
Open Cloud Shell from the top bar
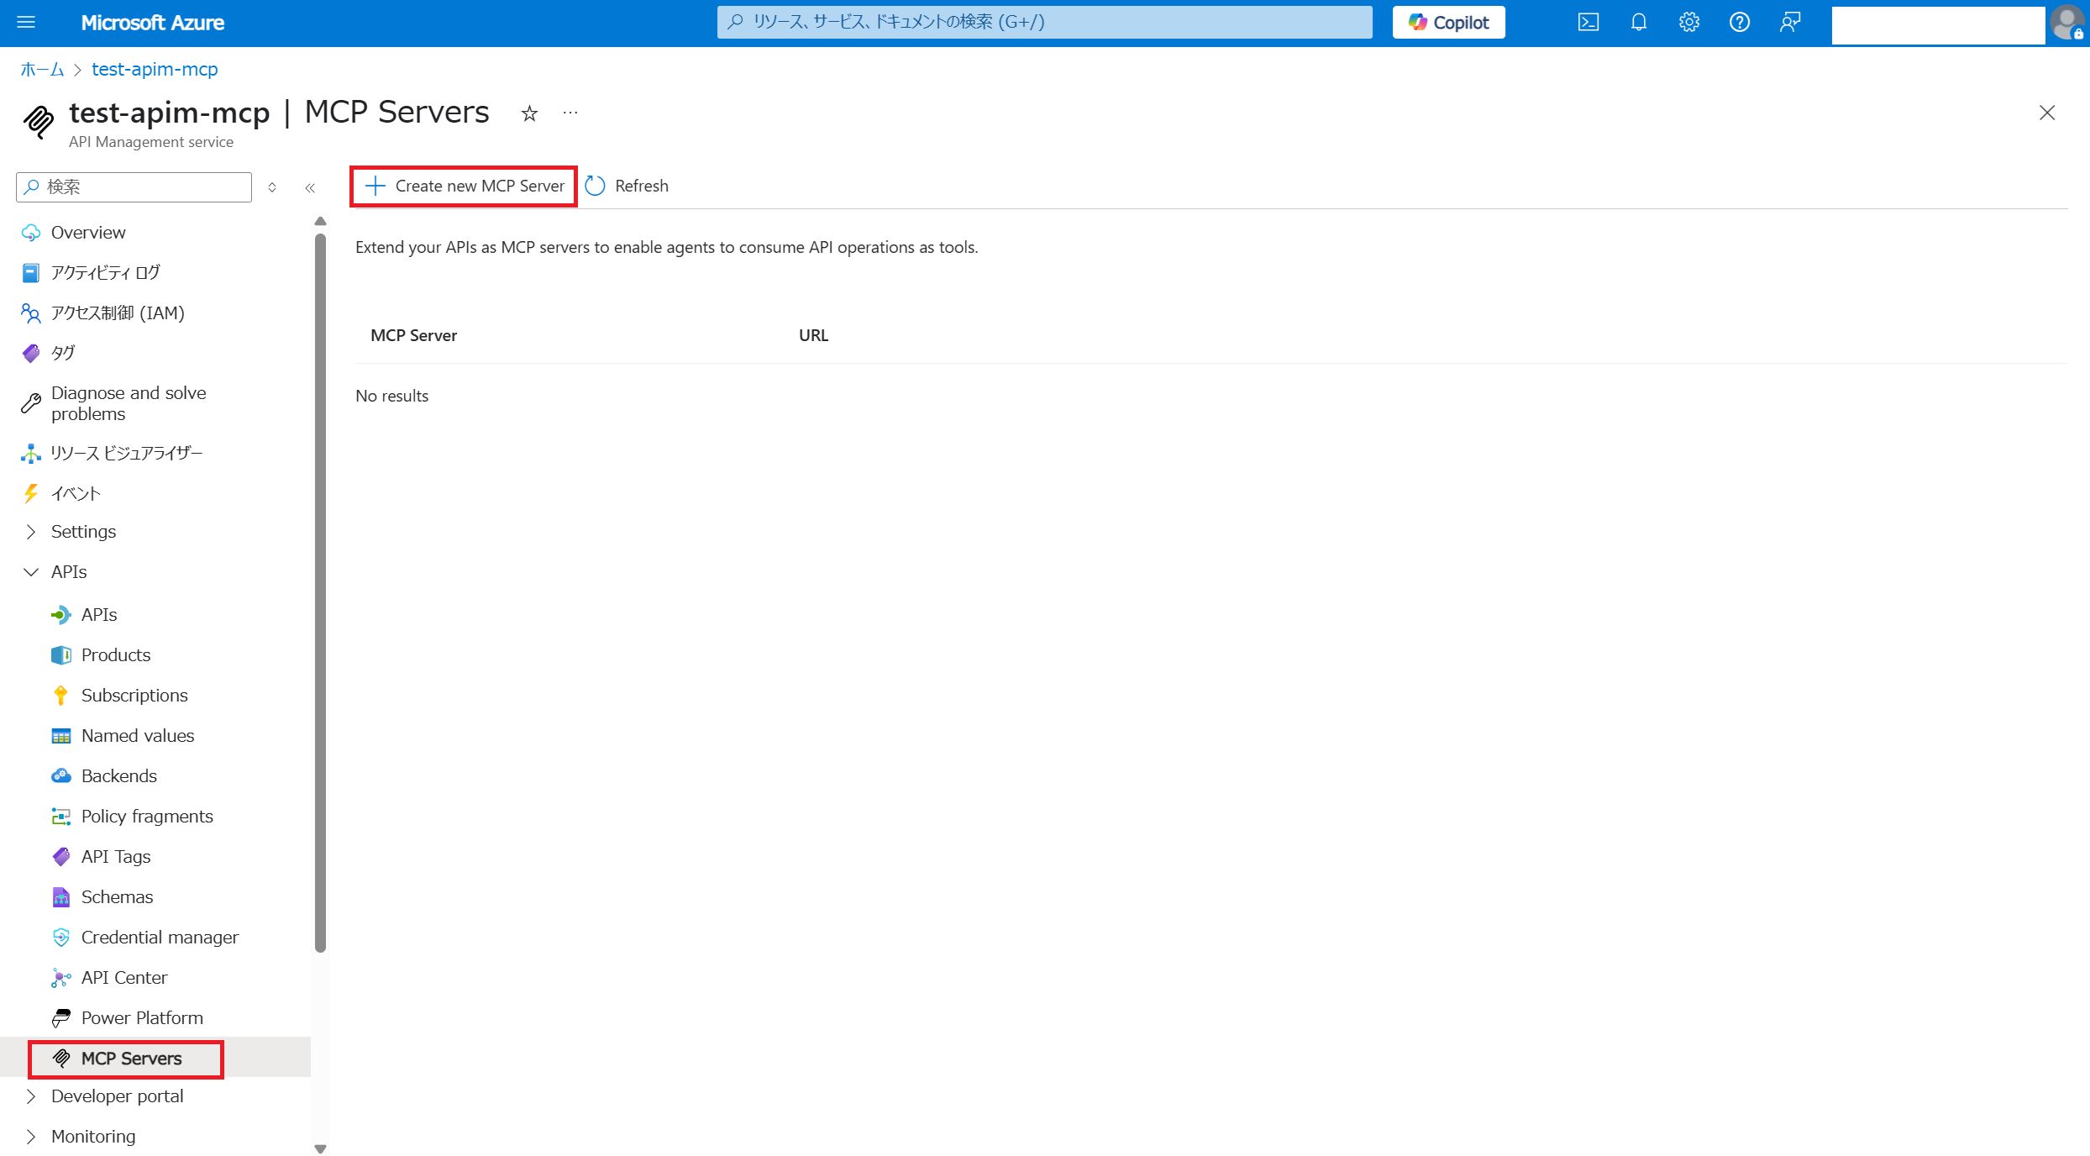tap(1588, 23)
